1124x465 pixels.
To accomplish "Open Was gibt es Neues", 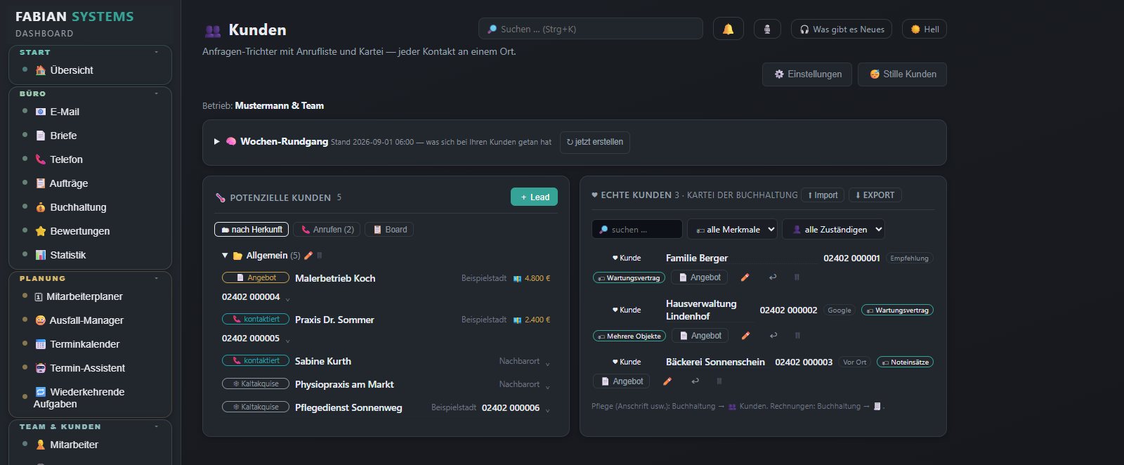I will tap(842, 29).
